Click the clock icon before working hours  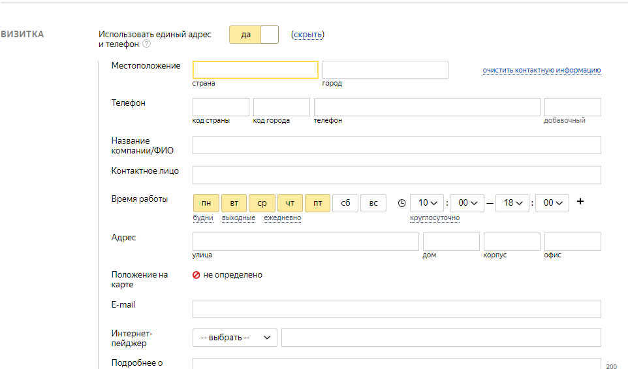pos(401,203)
